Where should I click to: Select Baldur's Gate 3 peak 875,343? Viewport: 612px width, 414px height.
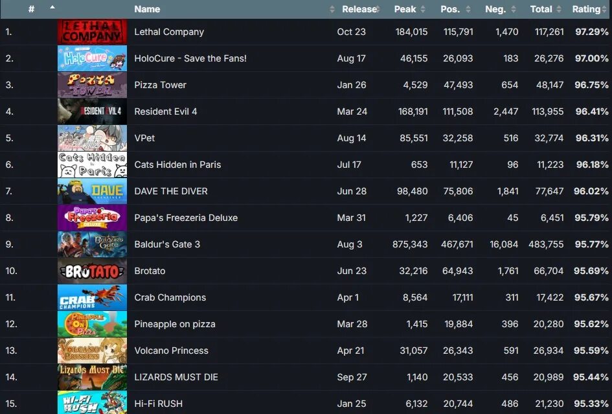pos(410,244)
